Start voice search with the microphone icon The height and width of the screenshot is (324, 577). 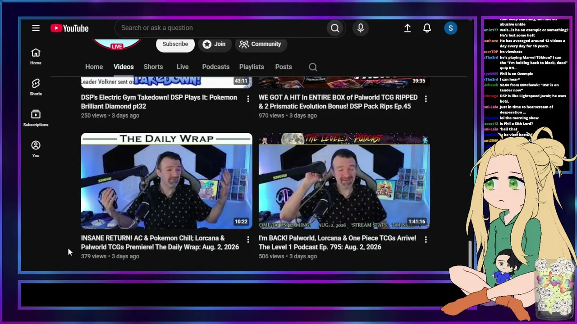pos(361,28)
